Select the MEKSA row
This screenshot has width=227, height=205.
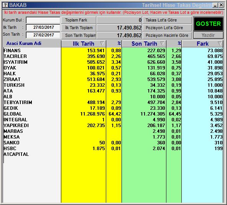pyautogui.click(x=113, y=137)
